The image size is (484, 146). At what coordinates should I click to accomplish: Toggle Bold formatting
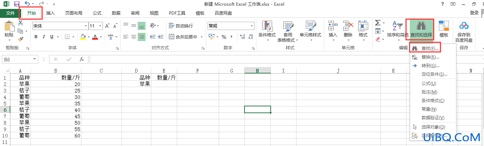pos(36,37)
